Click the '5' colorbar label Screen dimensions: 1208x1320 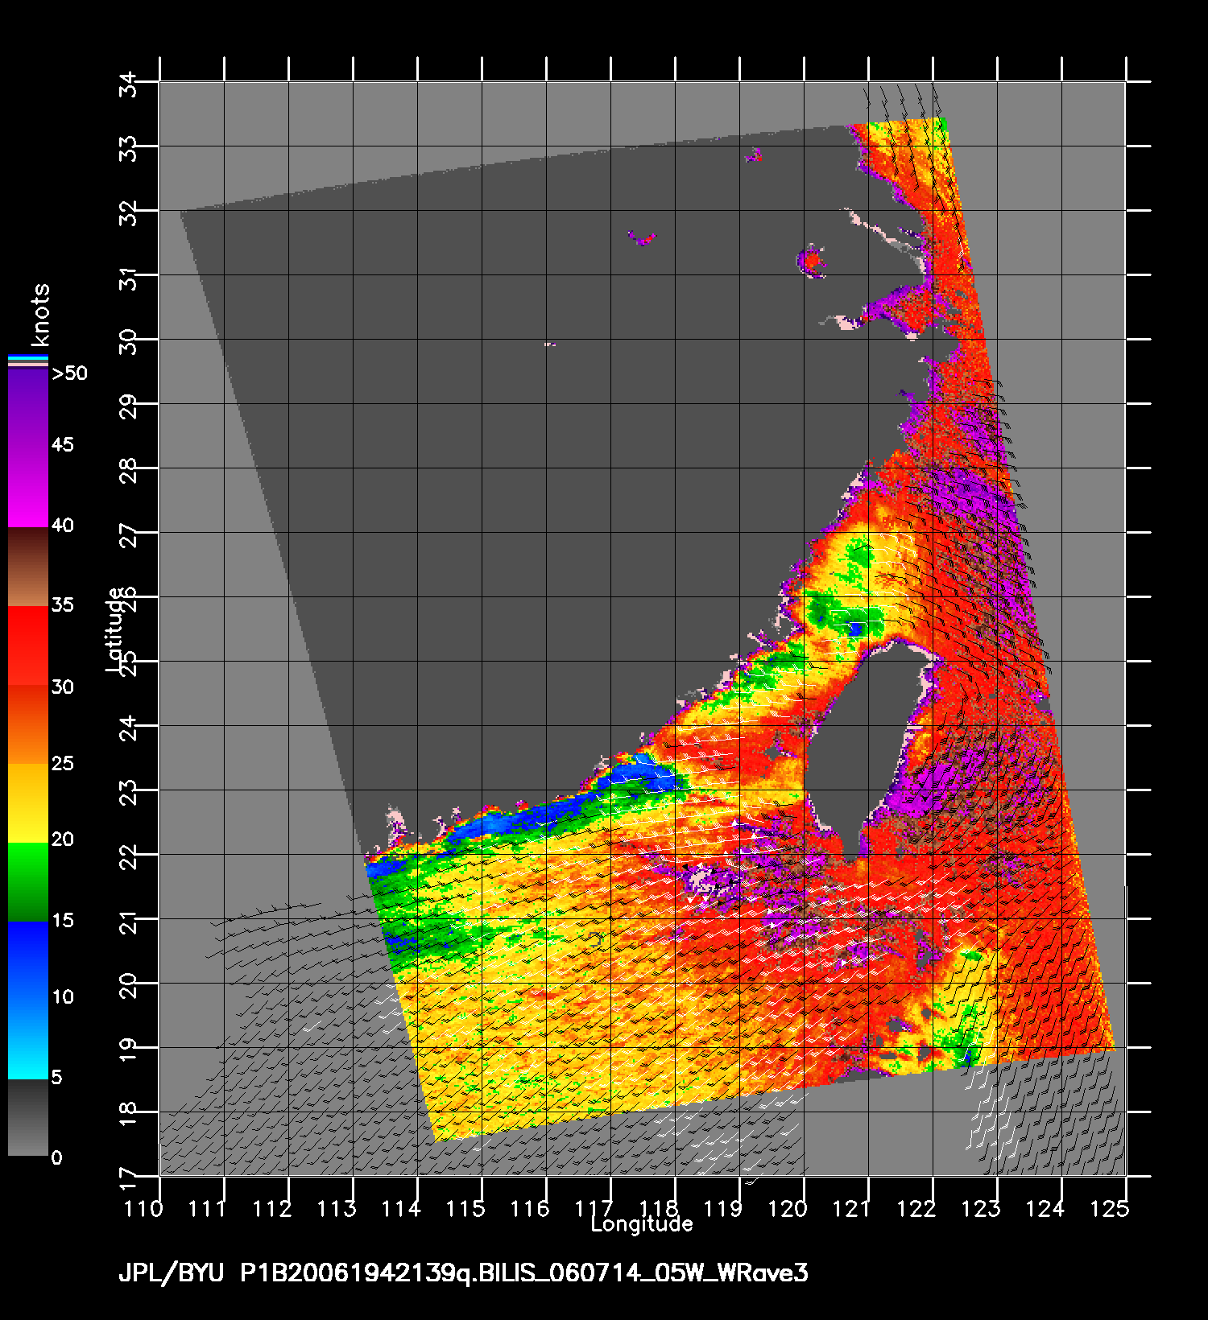[x=56, y=1078]
